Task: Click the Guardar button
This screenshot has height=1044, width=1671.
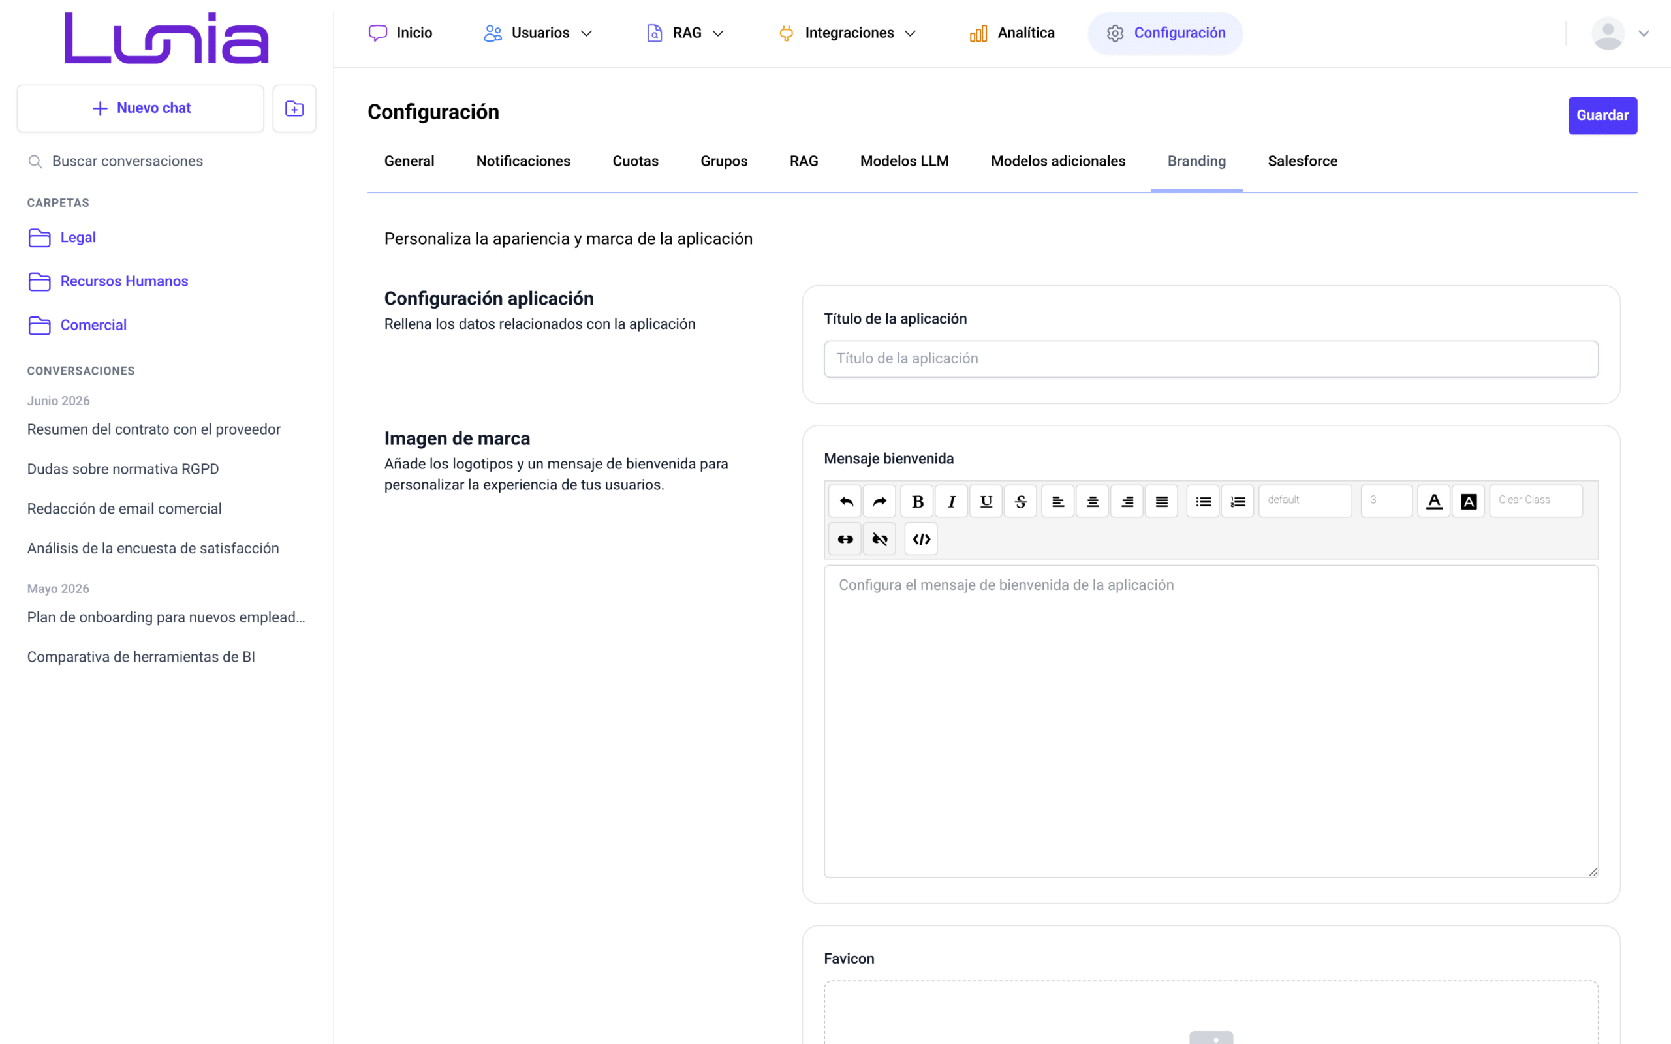Action: tap(1602, 116)
